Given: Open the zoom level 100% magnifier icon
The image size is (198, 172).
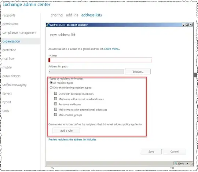Looking at the screenshot, I should coord(176,164).
